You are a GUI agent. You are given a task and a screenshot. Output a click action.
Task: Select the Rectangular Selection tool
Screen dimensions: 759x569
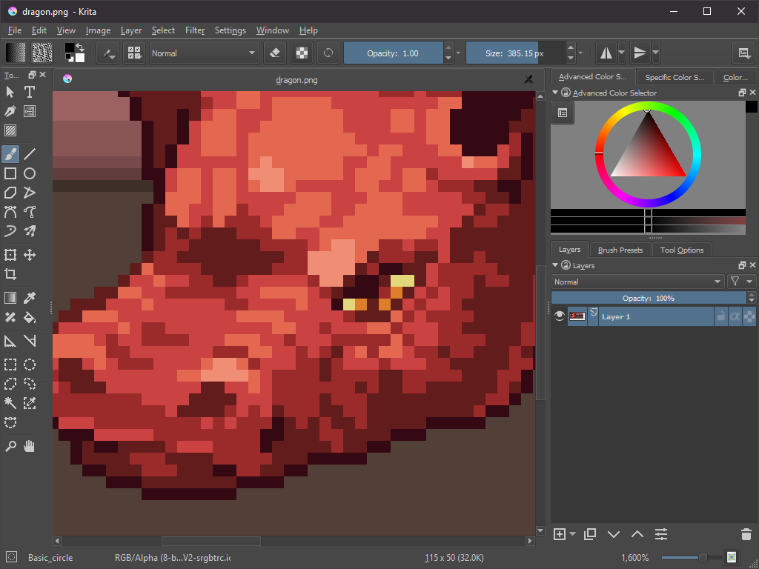pos(10,365)
